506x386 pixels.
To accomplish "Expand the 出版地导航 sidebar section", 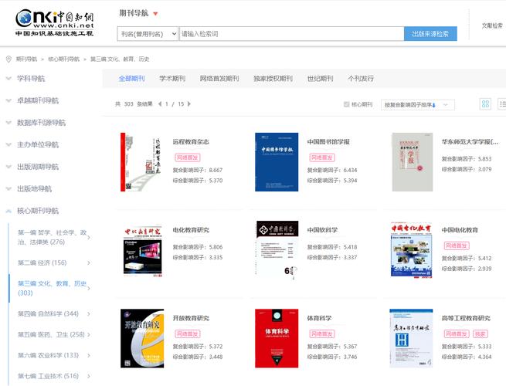I will 35,188.
